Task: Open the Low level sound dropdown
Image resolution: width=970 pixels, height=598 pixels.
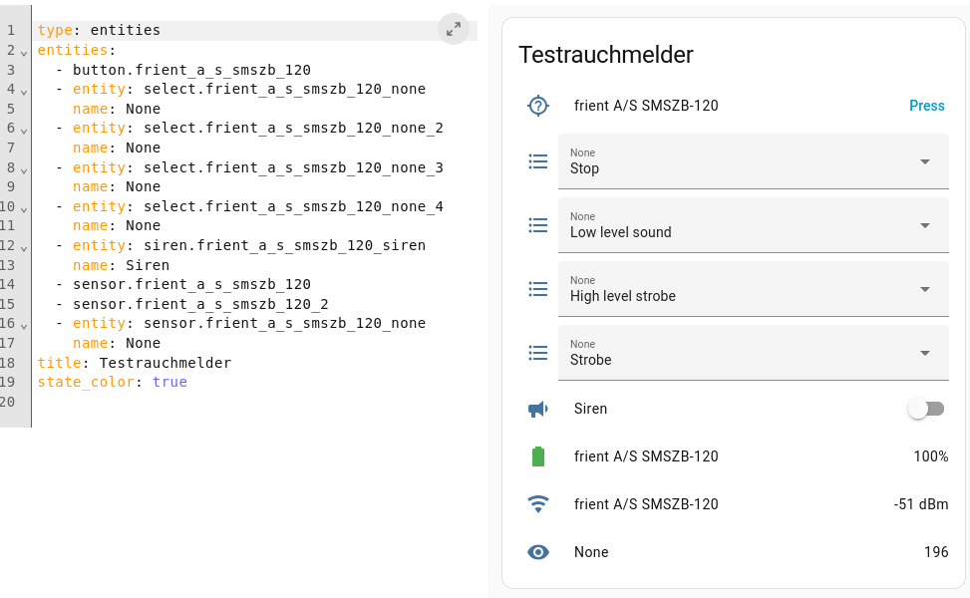Action: (x=753, y=225)
